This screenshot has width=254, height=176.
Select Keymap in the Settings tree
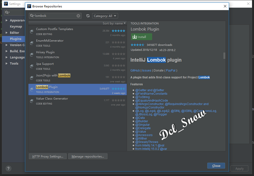tap(16, 26)
